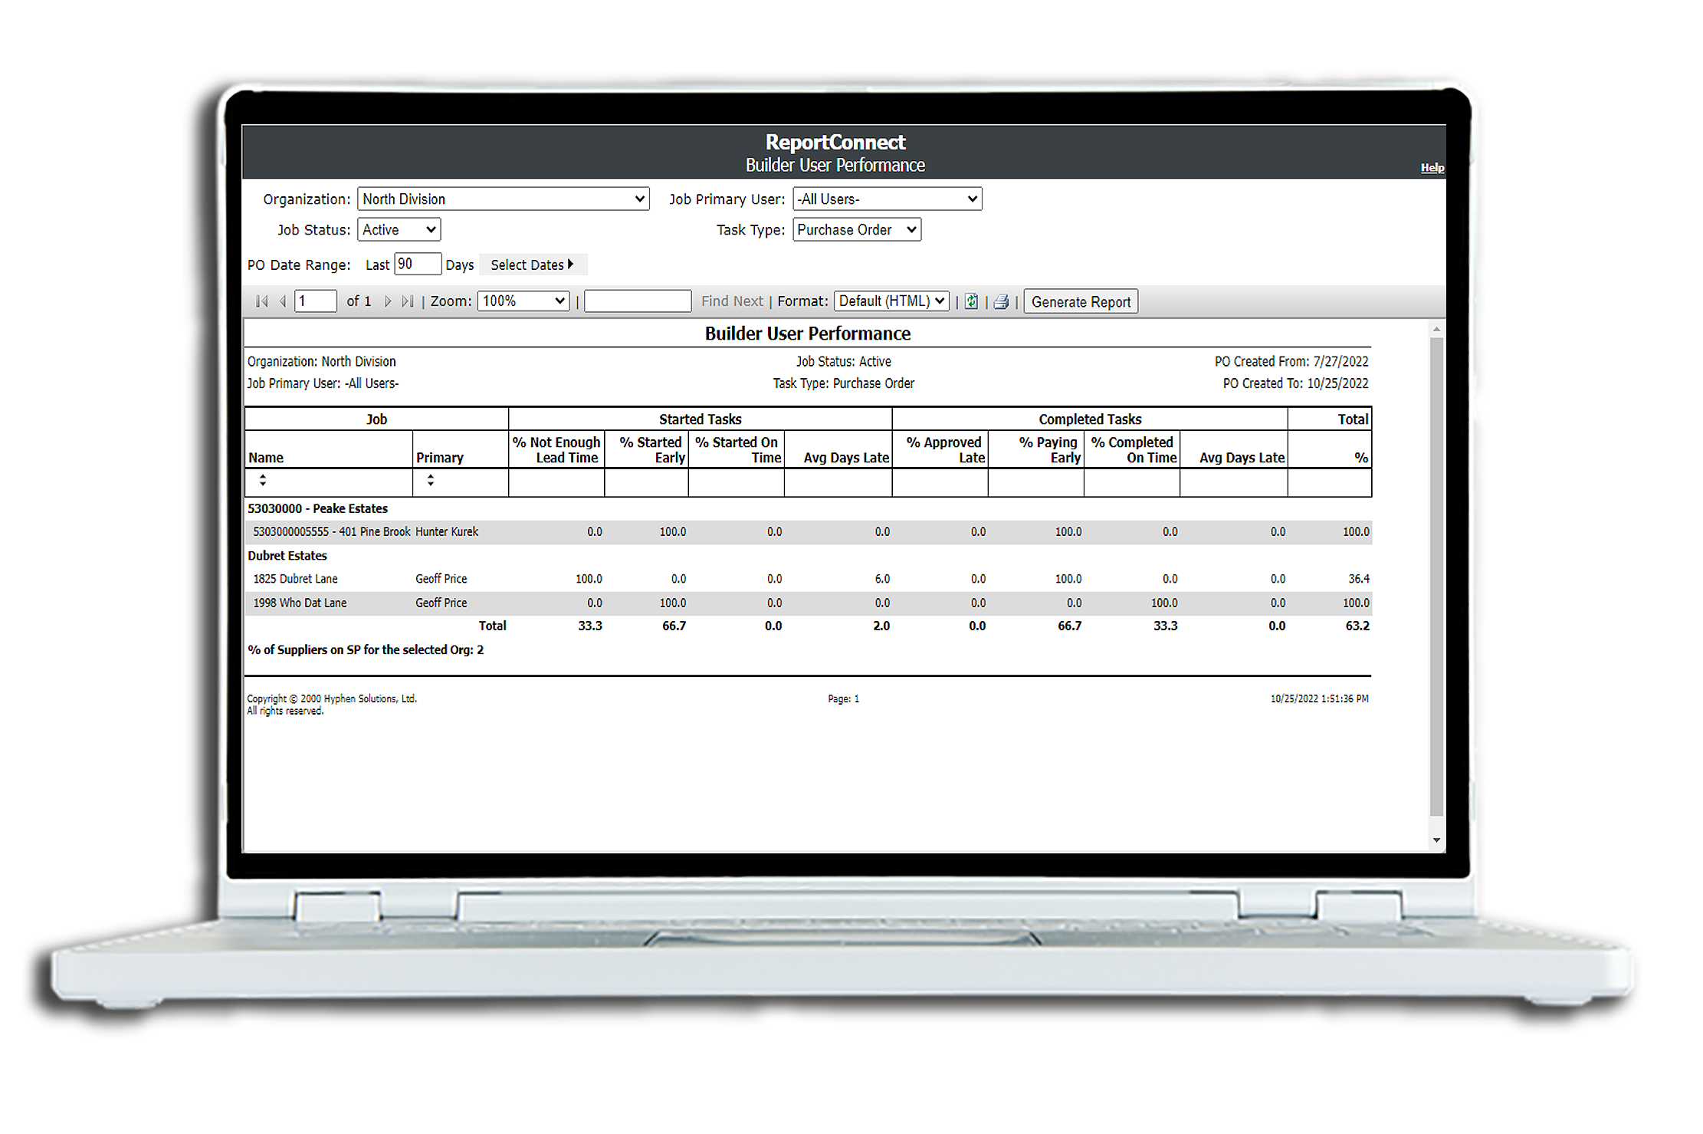
Task: Click the '10/25/2022 1:51:36 PM' timestamp
Action: (x=1319, y=699)
